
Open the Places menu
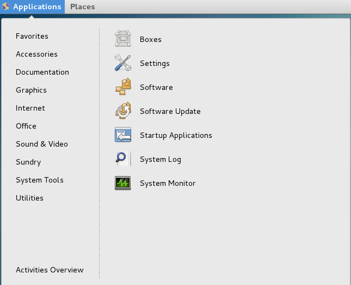coord(82,7)
